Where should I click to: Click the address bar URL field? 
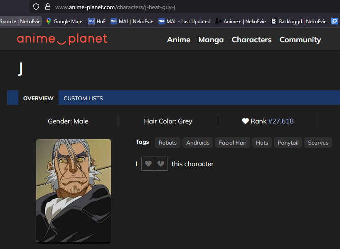click(x=185, y=7)
